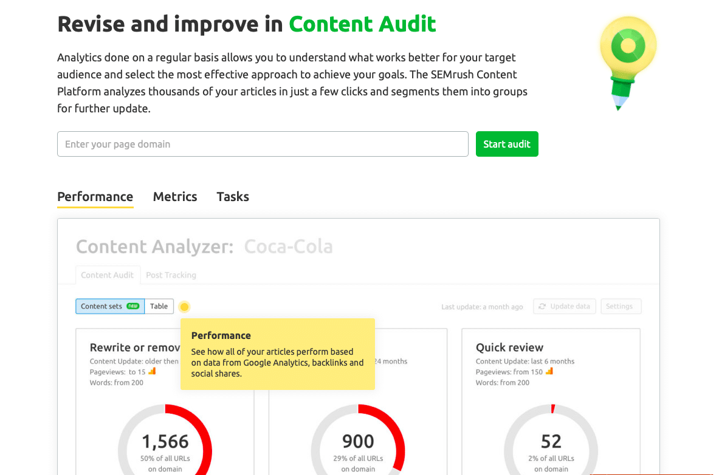
Task: Click analytics icon next to Pageviews to 15
Action: pos(152,371)
